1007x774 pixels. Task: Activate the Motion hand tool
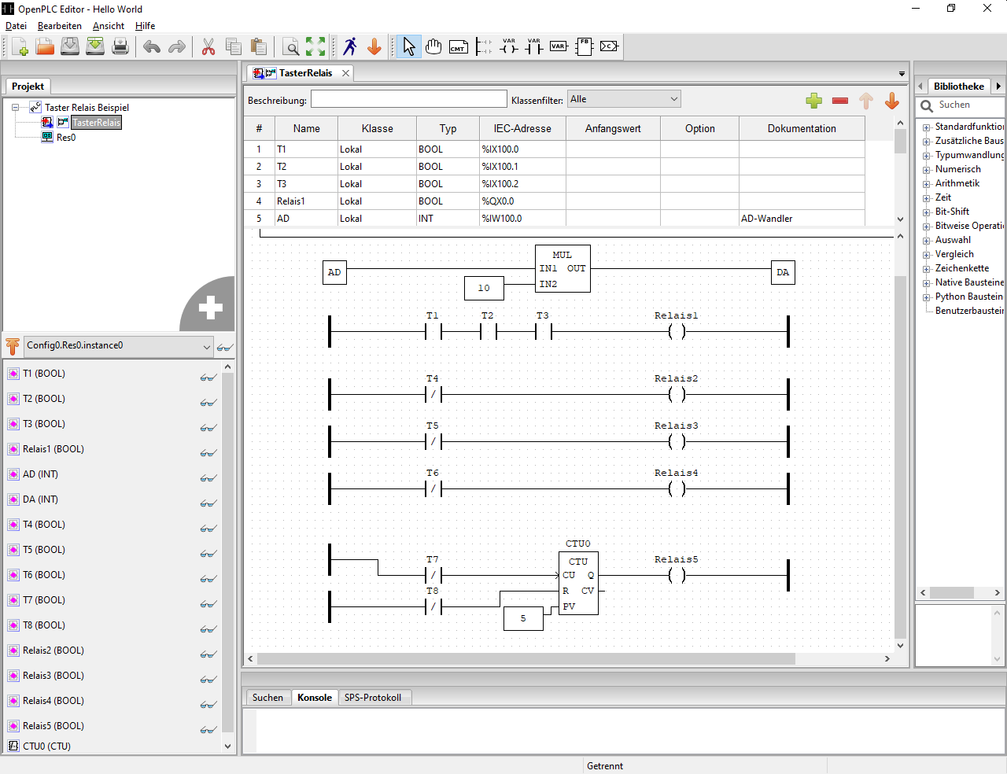click(433, 46)
